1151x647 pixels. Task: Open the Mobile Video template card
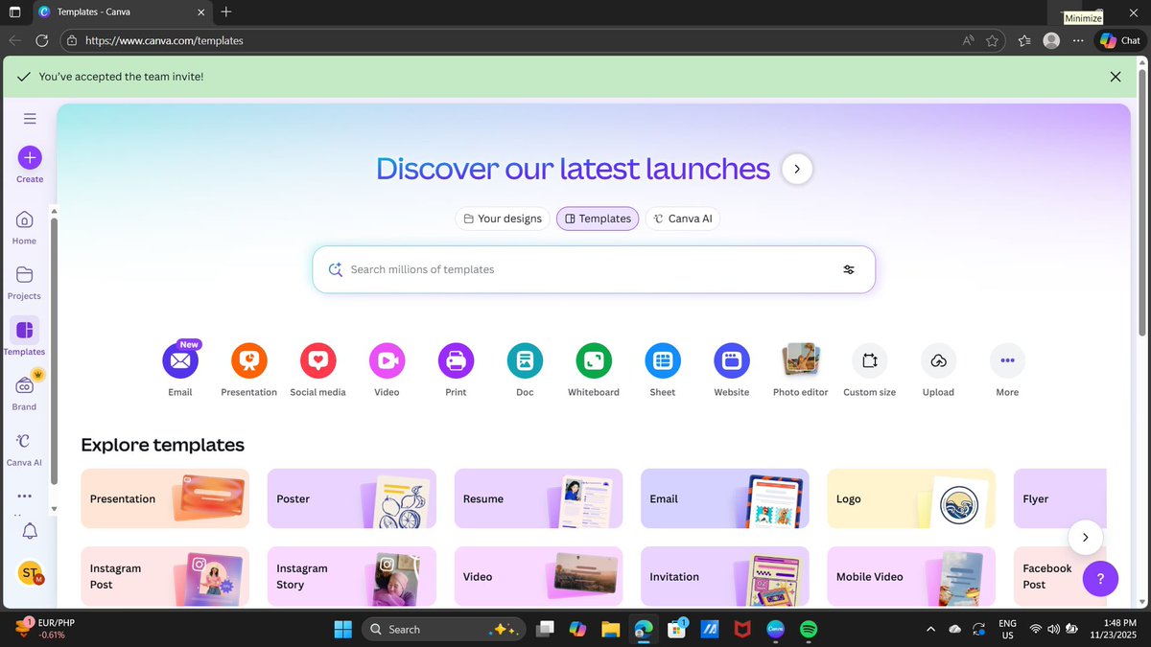click(x=911, y=576)
